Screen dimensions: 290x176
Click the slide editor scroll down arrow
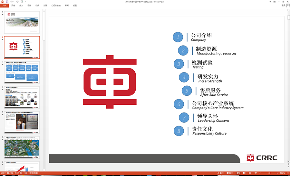click(288, 162)
